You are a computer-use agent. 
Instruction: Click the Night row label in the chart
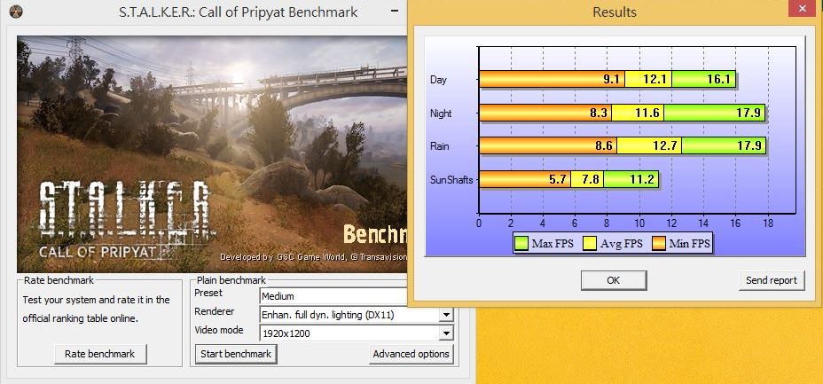[x=441, y=114]
